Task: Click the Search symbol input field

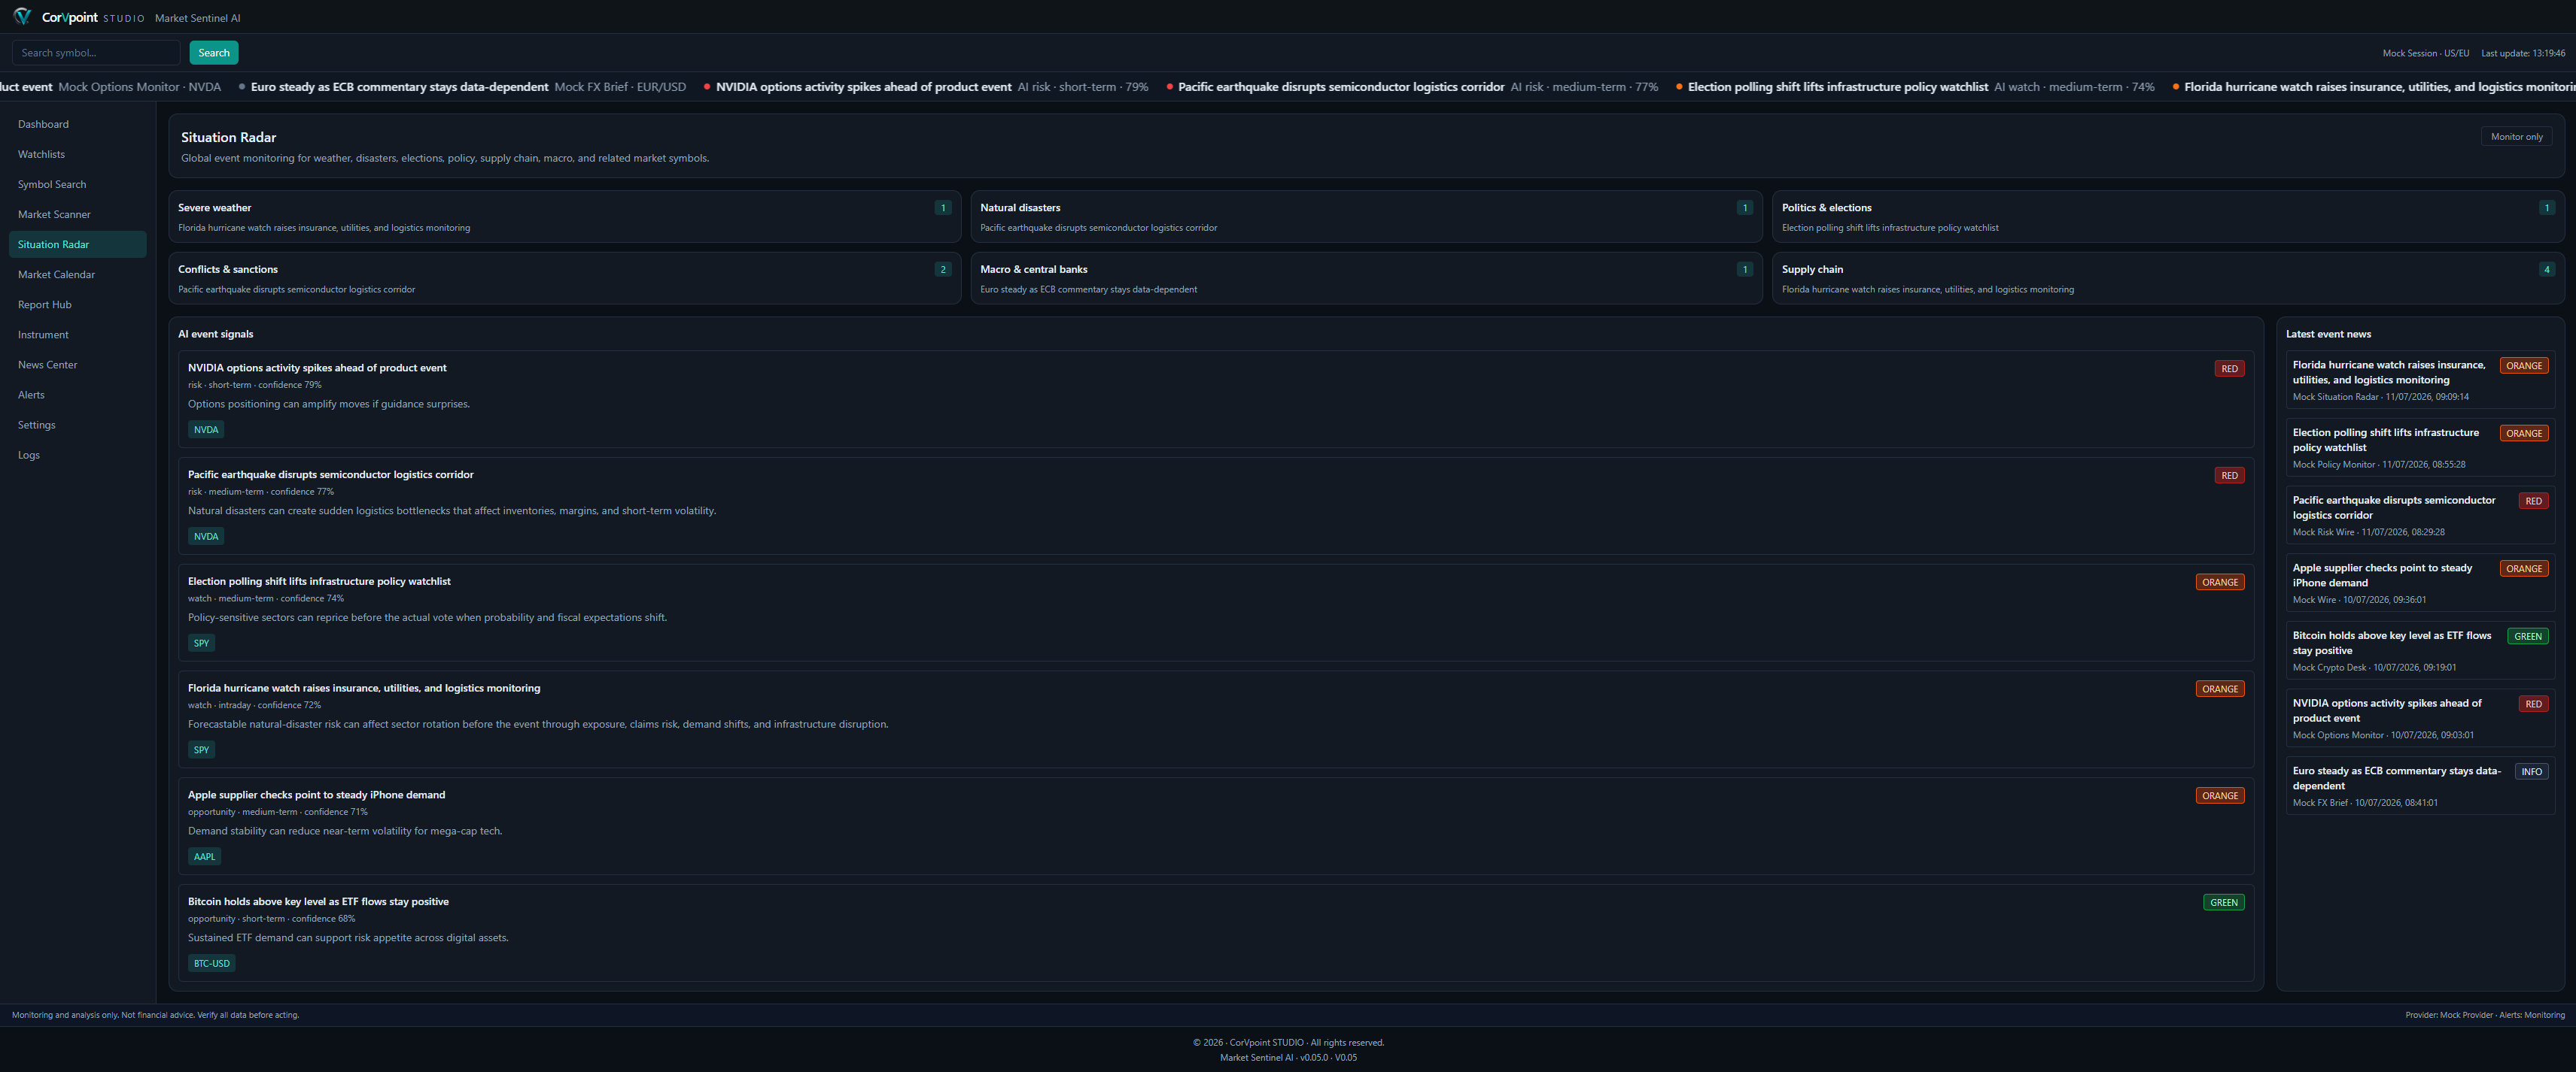Action: (x=96, y=53)
